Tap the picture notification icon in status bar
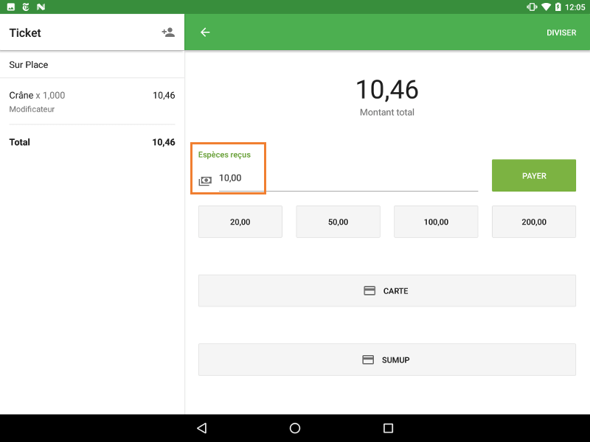 11,7
